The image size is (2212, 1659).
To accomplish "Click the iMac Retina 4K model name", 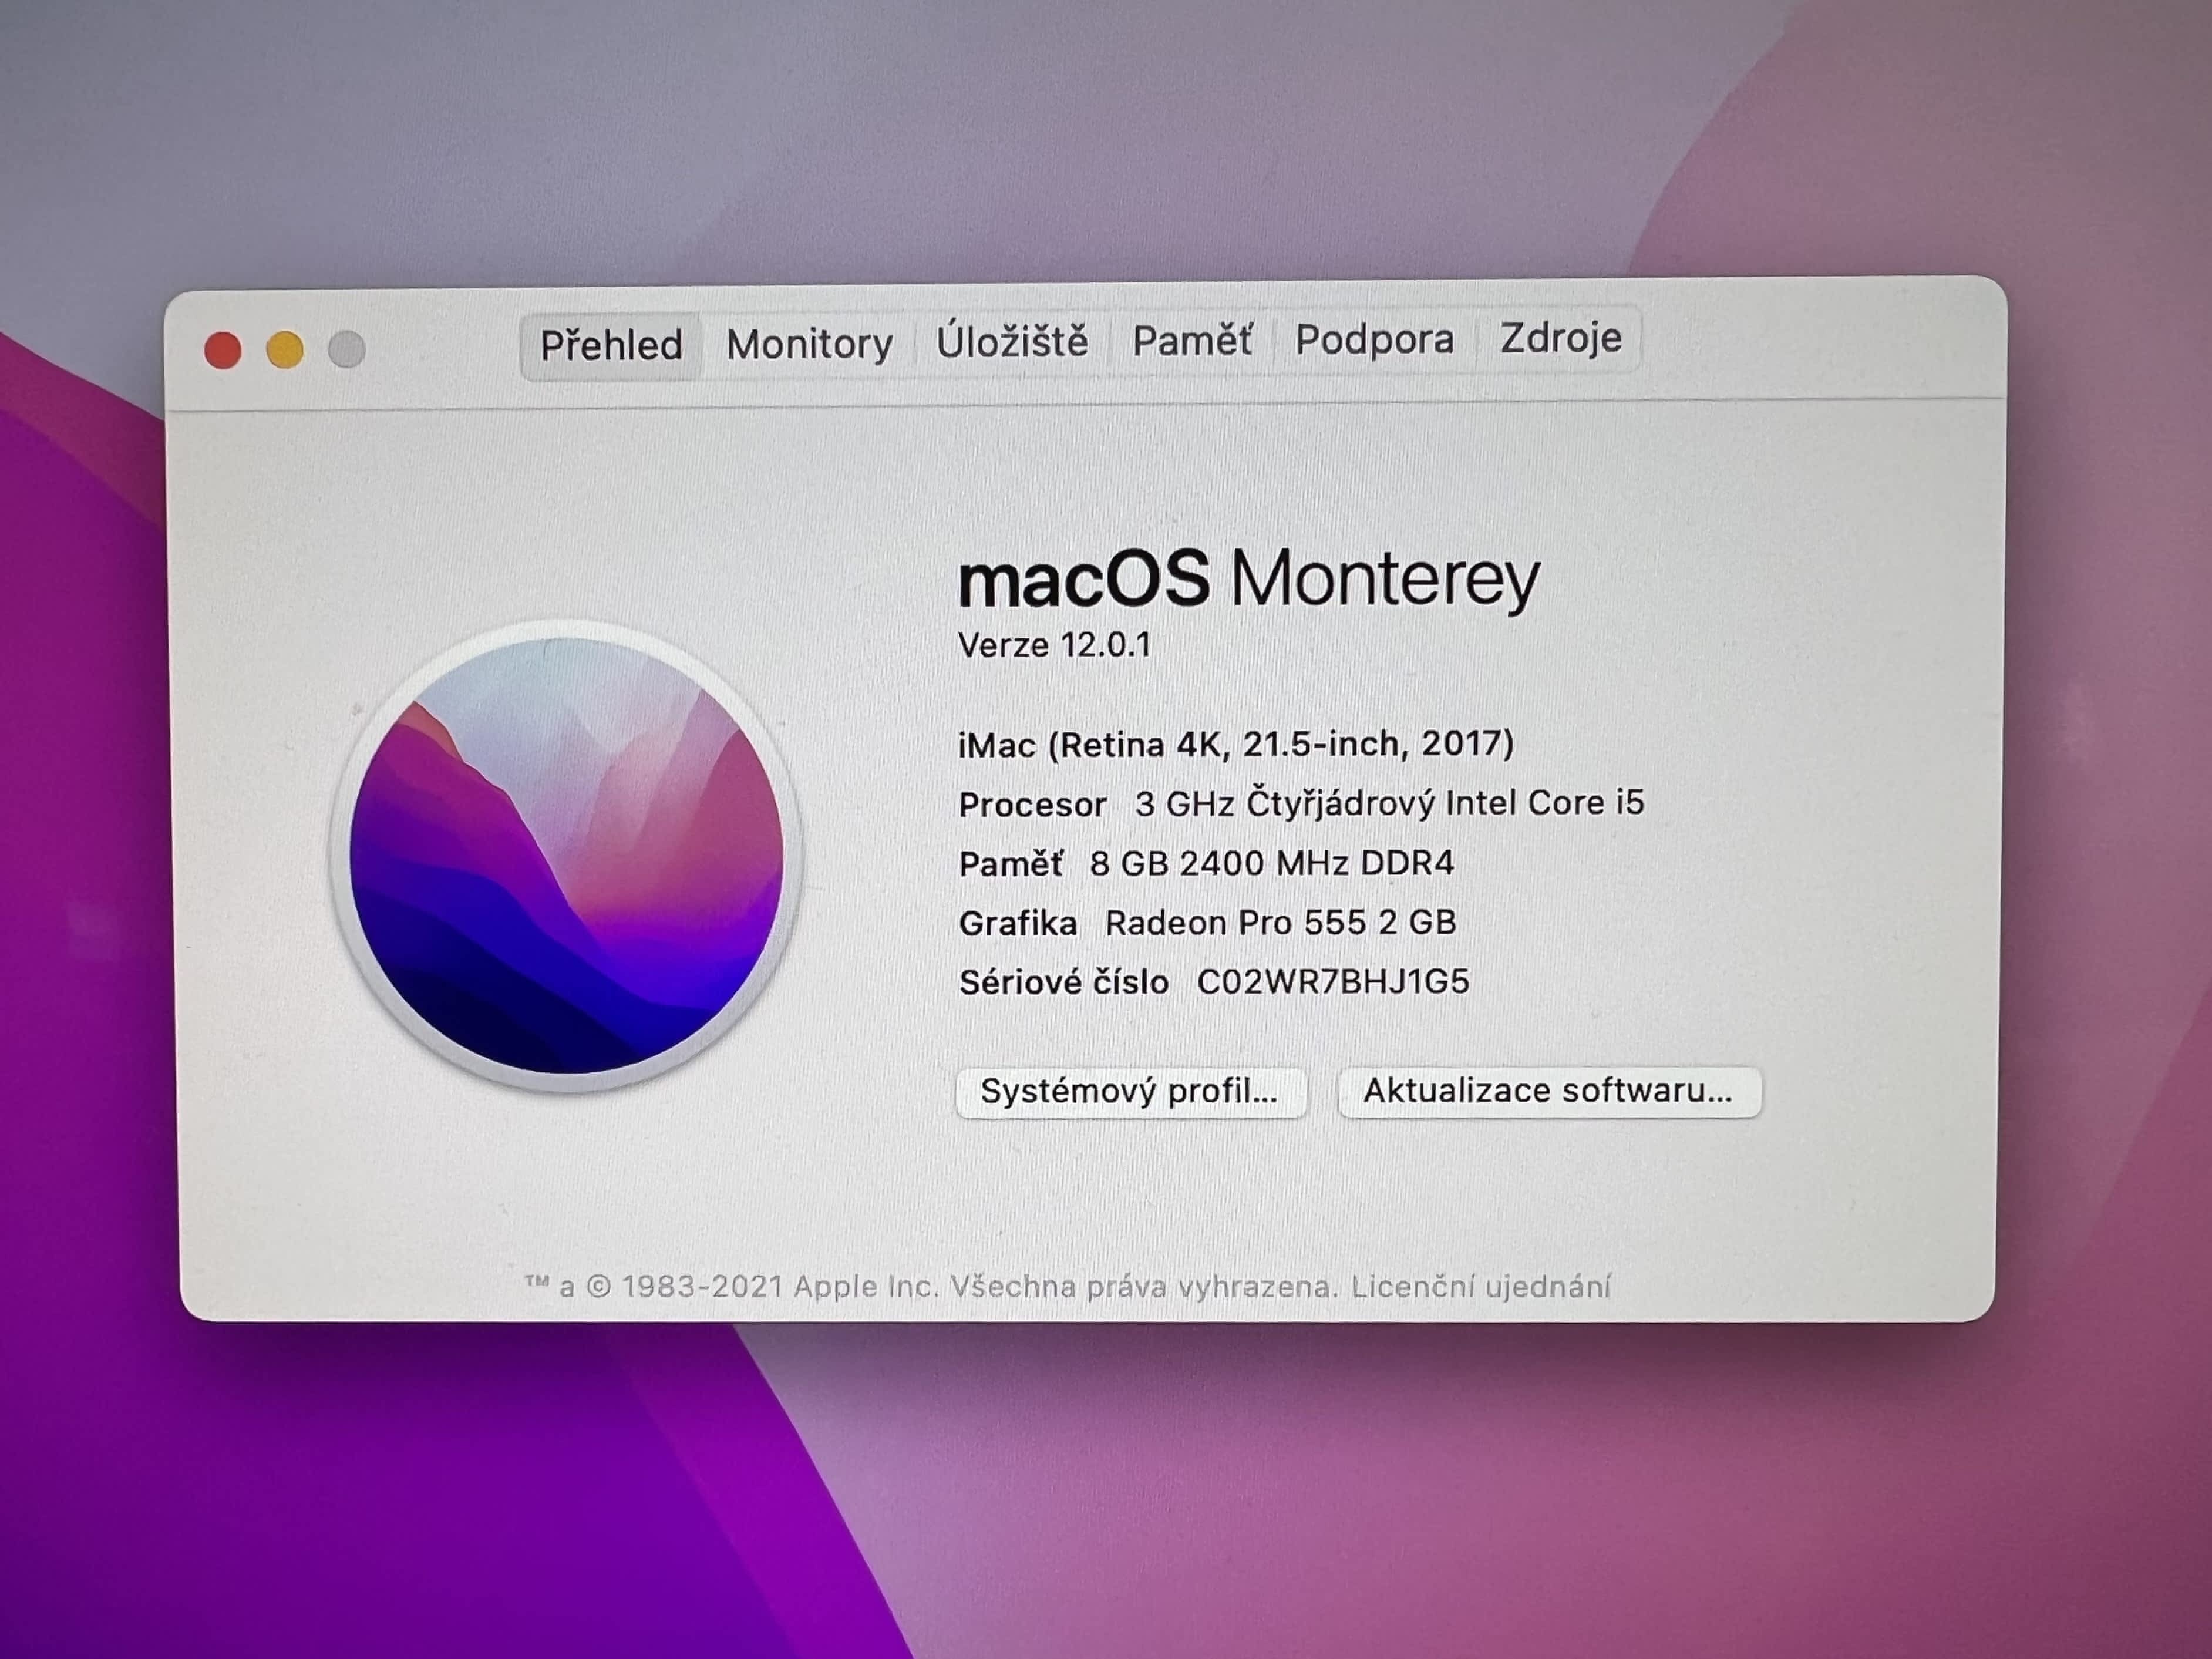I will (x=1235, y=744).
